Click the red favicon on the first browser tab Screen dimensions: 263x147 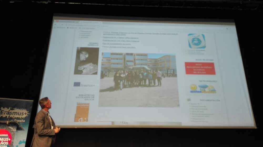coord(57,21)
